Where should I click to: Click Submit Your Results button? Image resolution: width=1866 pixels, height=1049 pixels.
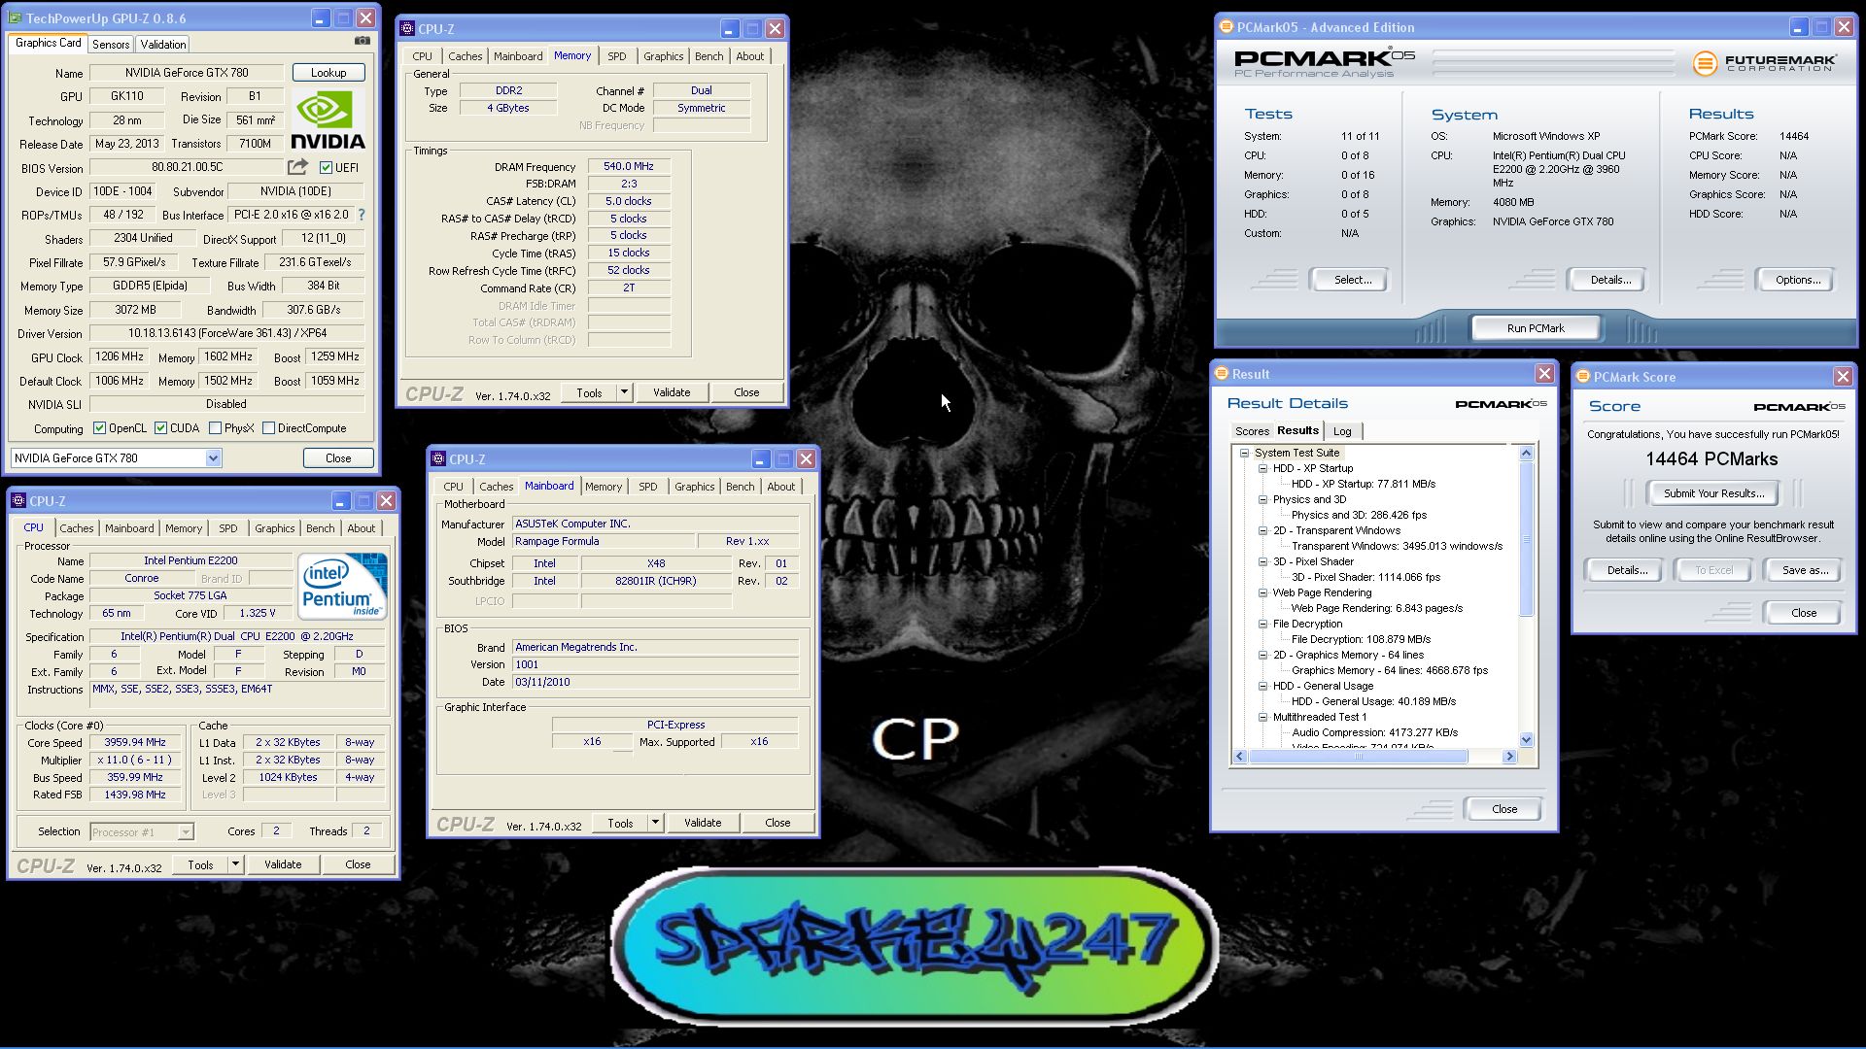click(x=1713, y=493)
